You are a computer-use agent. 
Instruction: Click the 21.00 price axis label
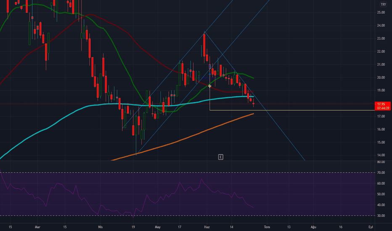point(381,64)
